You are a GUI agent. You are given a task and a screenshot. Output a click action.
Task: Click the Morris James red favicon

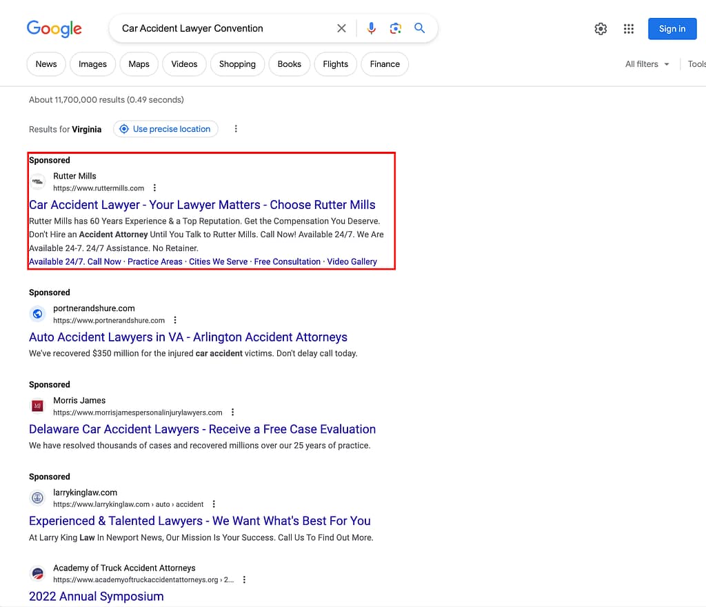[x=38, y=406]
